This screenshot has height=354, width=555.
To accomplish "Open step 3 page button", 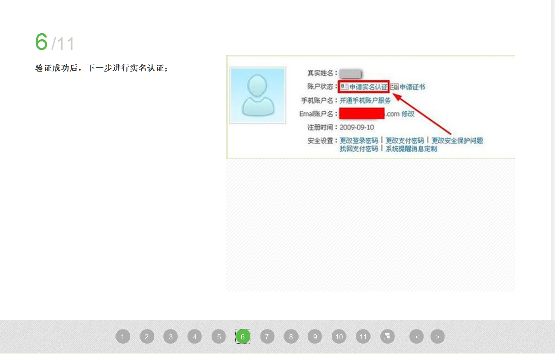I will coord(171,336).
